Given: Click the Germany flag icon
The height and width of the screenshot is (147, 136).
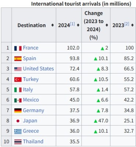Looking at the screenshot, I should pyautogui.click(x=18, y=111).
